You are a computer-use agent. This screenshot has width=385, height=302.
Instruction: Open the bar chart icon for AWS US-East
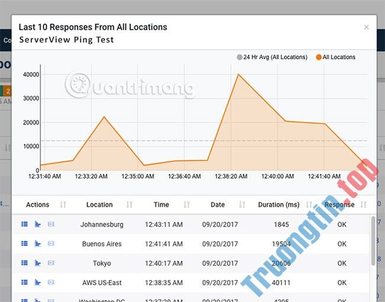[x=37, y=282]
